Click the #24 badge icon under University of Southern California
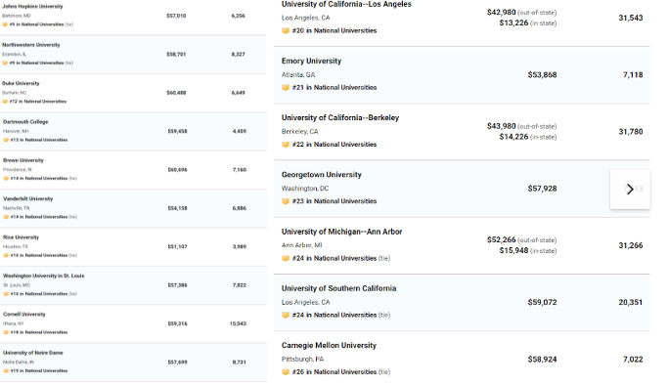 click(286, 316)
